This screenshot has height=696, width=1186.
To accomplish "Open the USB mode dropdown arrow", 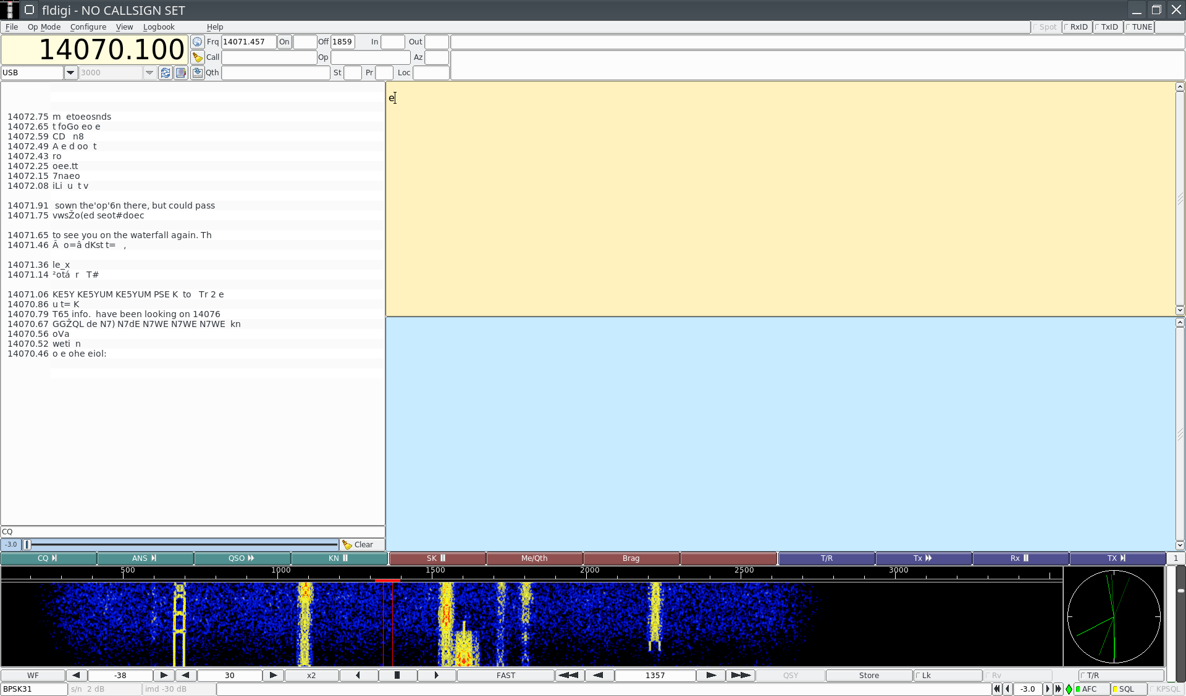I will [x=70, y=73].
